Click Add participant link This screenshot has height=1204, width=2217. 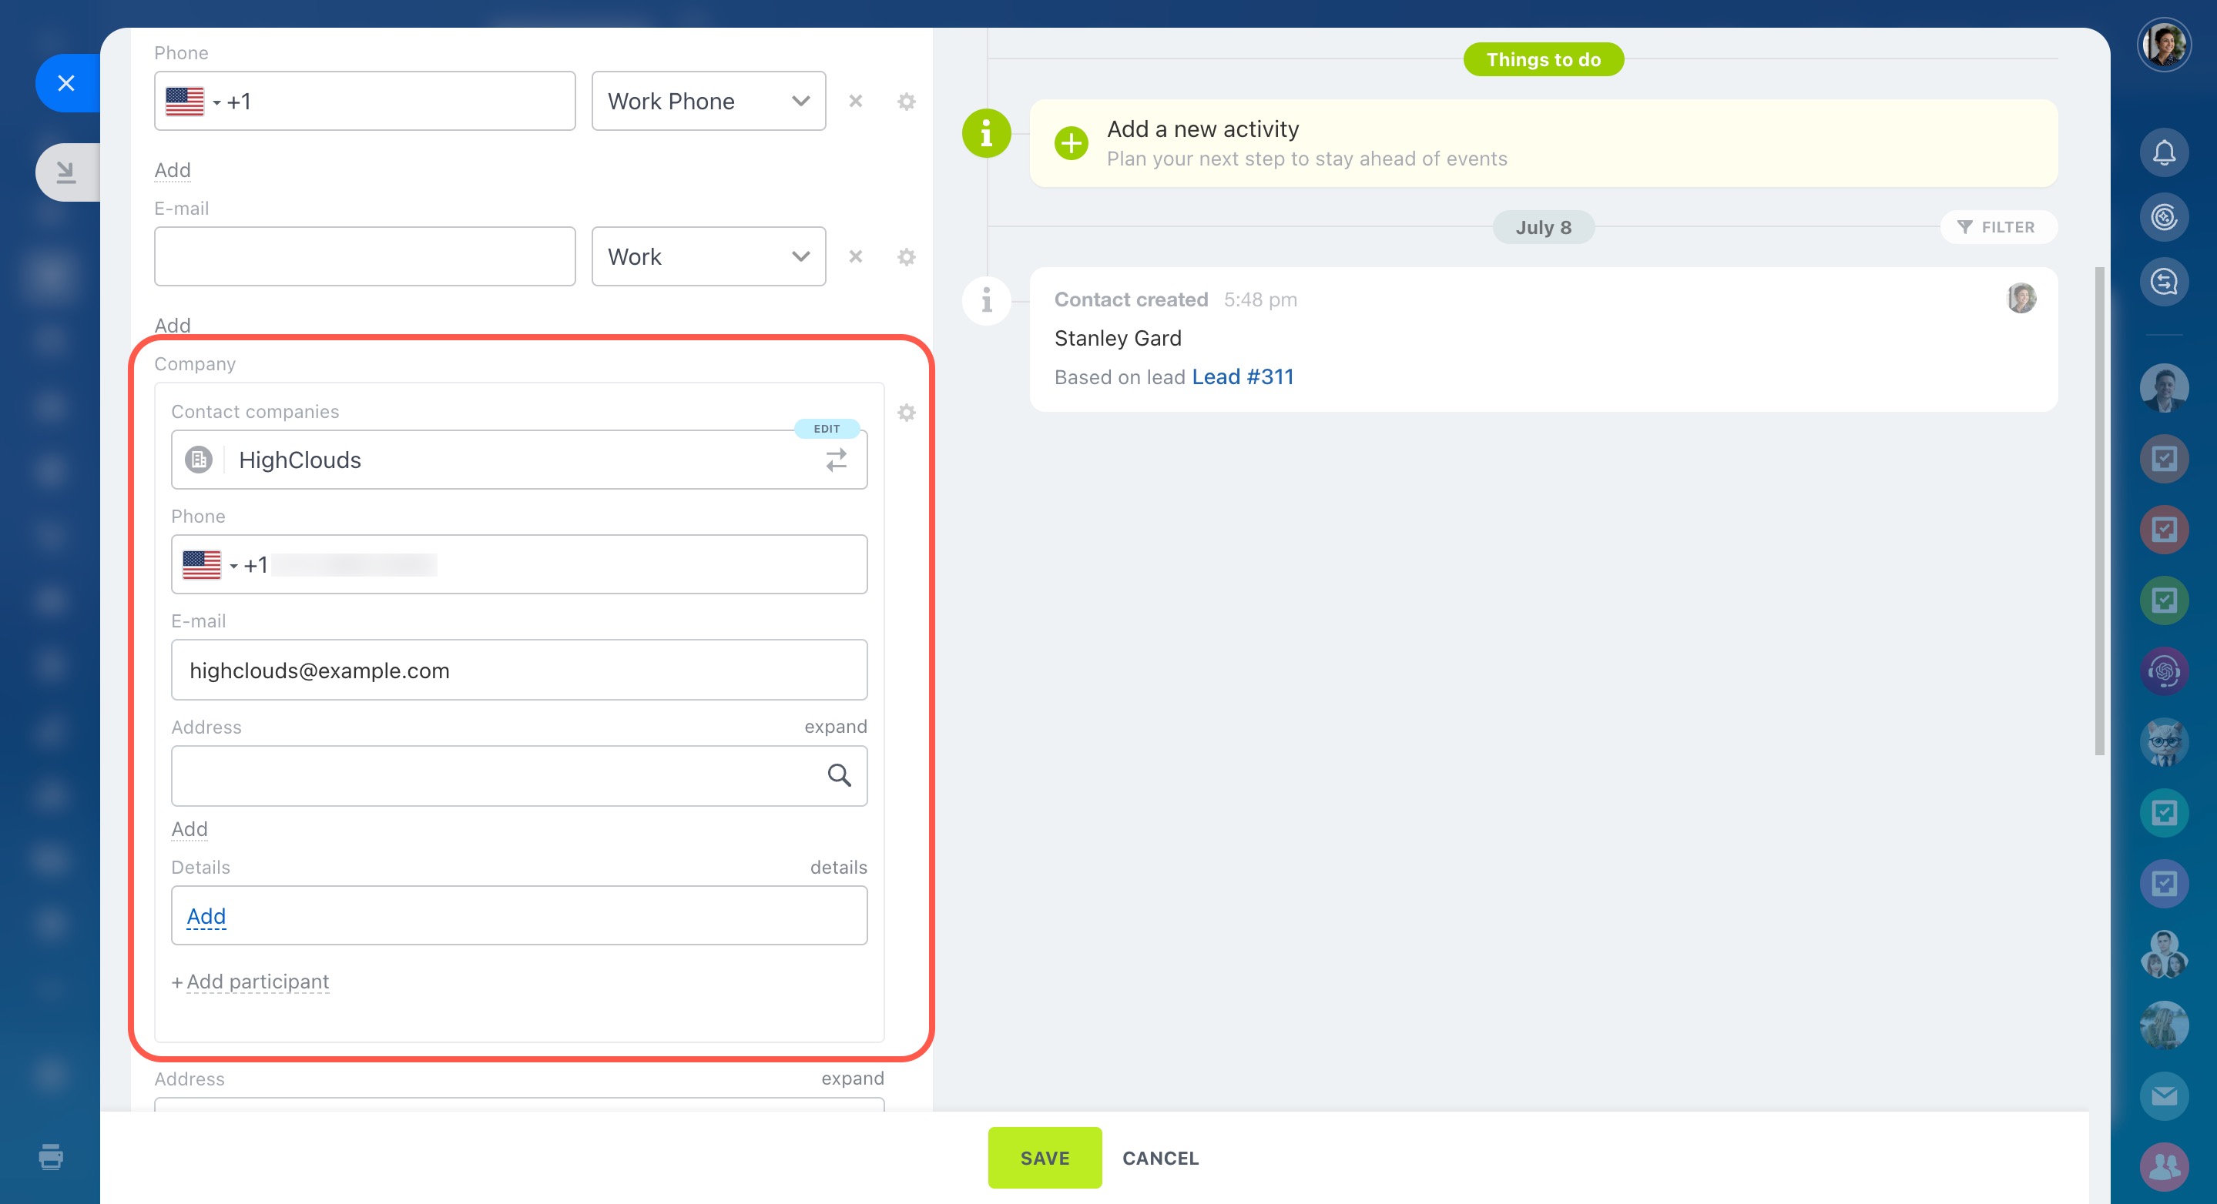point(257,982)
